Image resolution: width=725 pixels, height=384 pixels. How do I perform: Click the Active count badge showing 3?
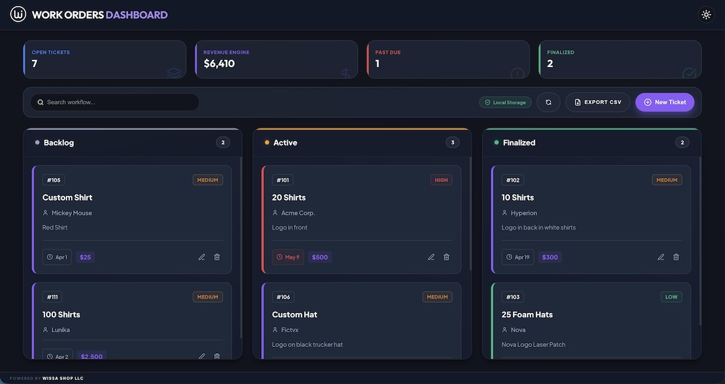click(452, 142)
